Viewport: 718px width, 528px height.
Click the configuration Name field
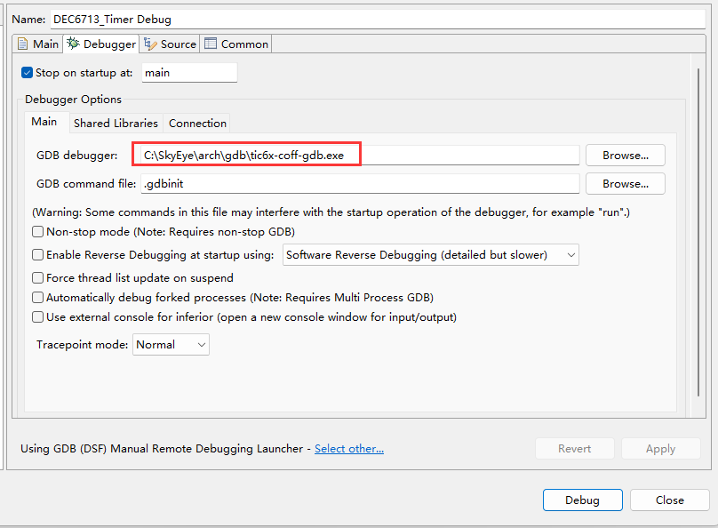click(378, 20)
